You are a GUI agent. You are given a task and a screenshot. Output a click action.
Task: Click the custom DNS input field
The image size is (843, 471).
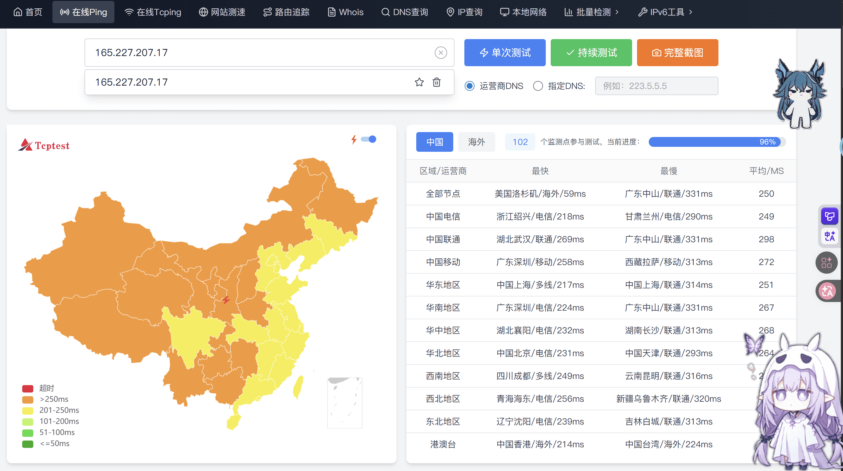click(656, 86)
